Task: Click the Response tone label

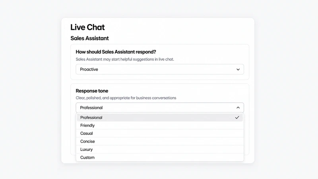Action: pyautogui.click(x=92, y=91)
